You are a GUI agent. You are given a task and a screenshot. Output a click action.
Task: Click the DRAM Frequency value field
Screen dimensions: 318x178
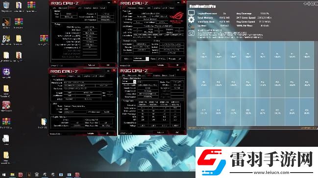tap(90, 27)
